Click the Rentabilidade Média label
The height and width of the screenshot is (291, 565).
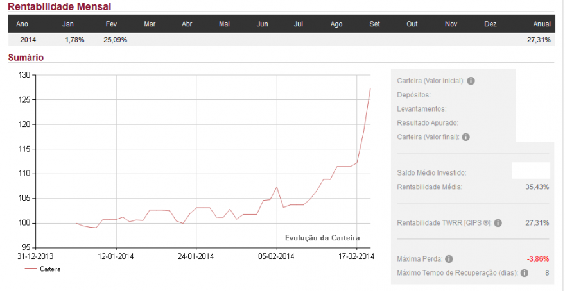430,187
